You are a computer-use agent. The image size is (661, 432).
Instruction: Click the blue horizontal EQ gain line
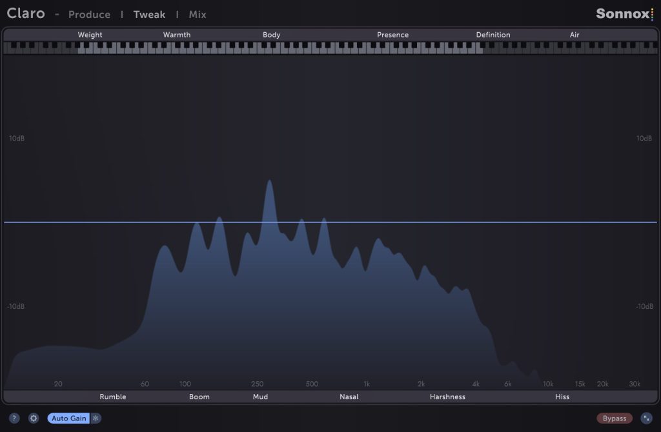click(452, 222)
